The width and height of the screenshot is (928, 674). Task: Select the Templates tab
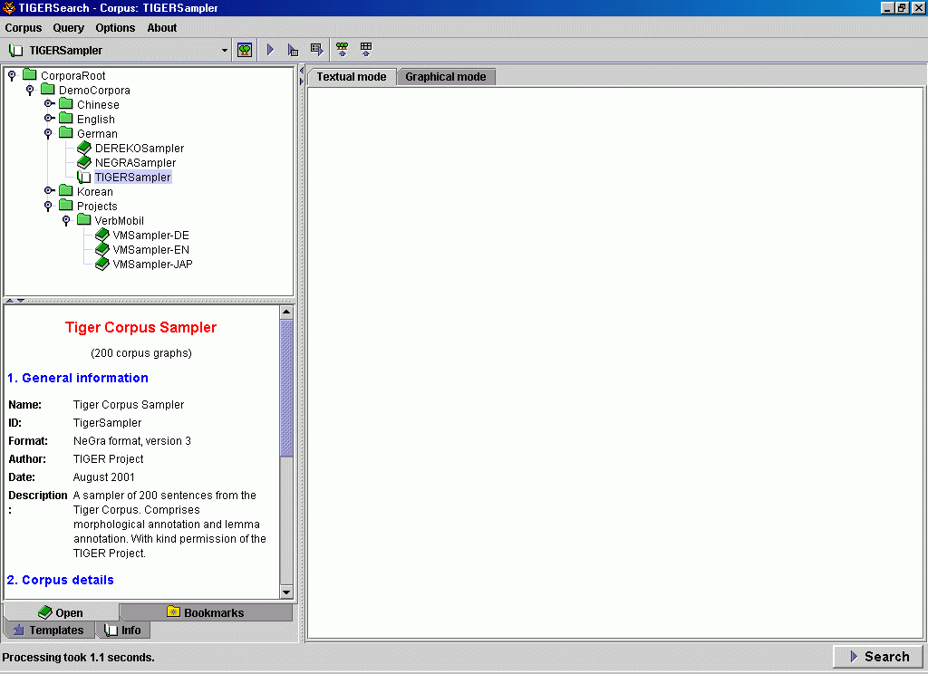point(49,631)
